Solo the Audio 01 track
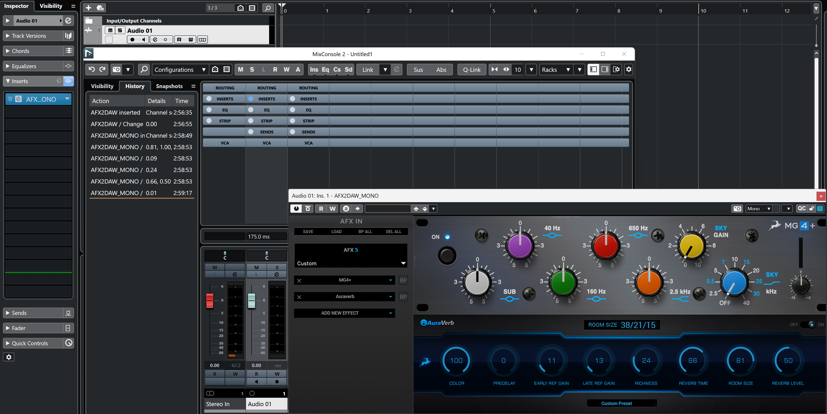 (120, 30)
